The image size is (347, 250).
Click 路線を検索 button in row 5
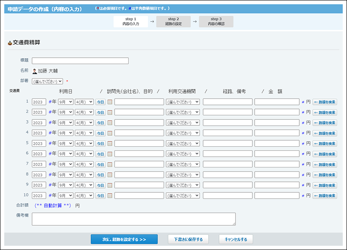pyautogui.click(x=325, y=144)
